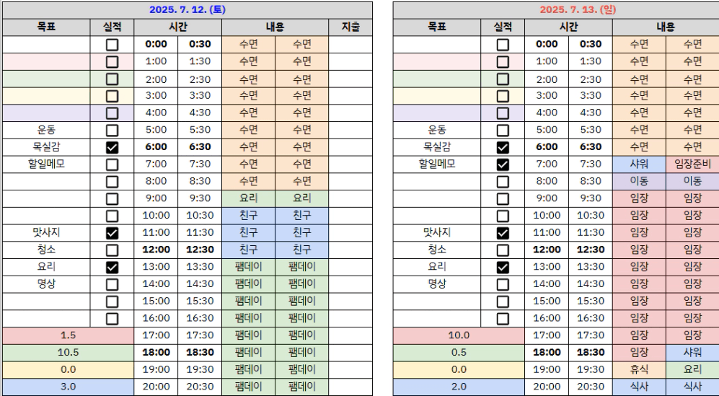Tick the 2:00 row checkbox in the July 12 table
The width and height of the screenshot is (719, 396).
click(x=112, y=79)
